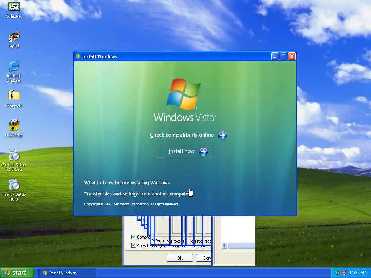Image resolution: width=371 pixels, height=278 pixels.
Task: Toggle the Allow Indexing Service checkbox
Action: (x=133, y=245)
